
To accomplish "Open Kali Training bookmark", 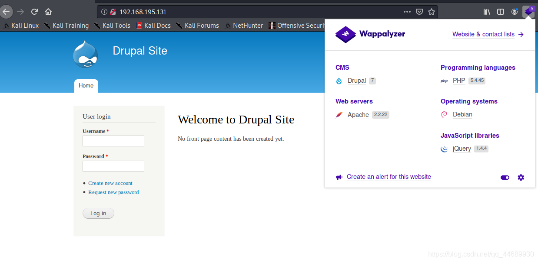I will pos(66,26).
